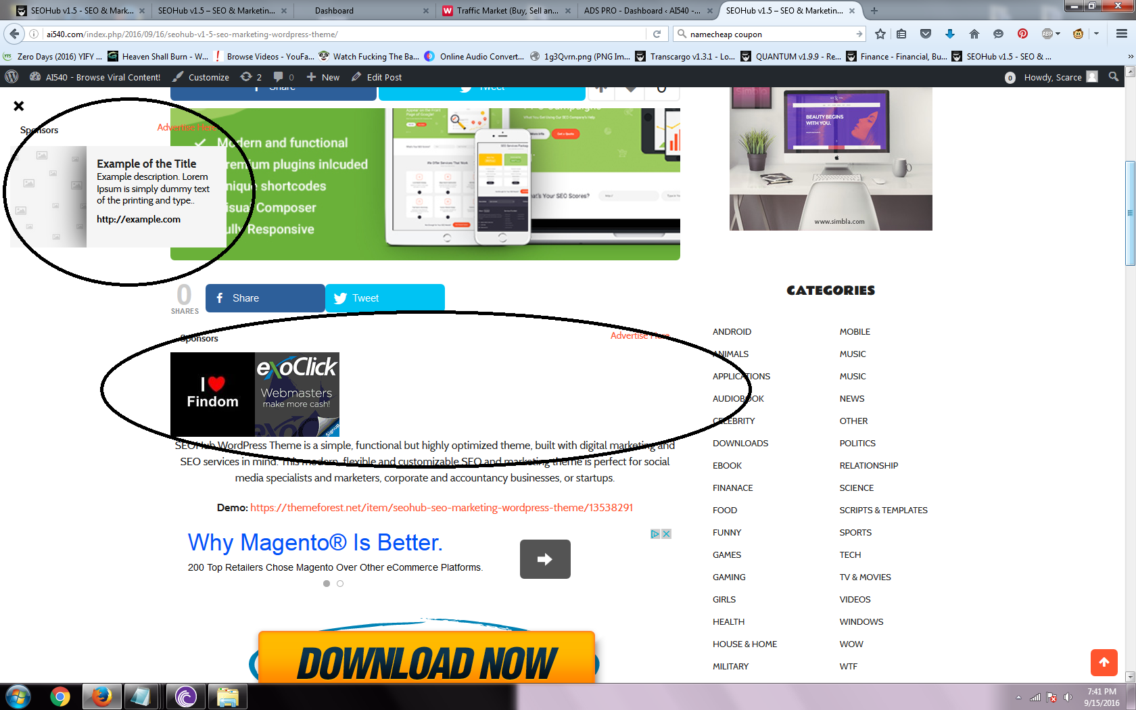Click the DOWNLOAD NOW button

[x=427, y=658]
